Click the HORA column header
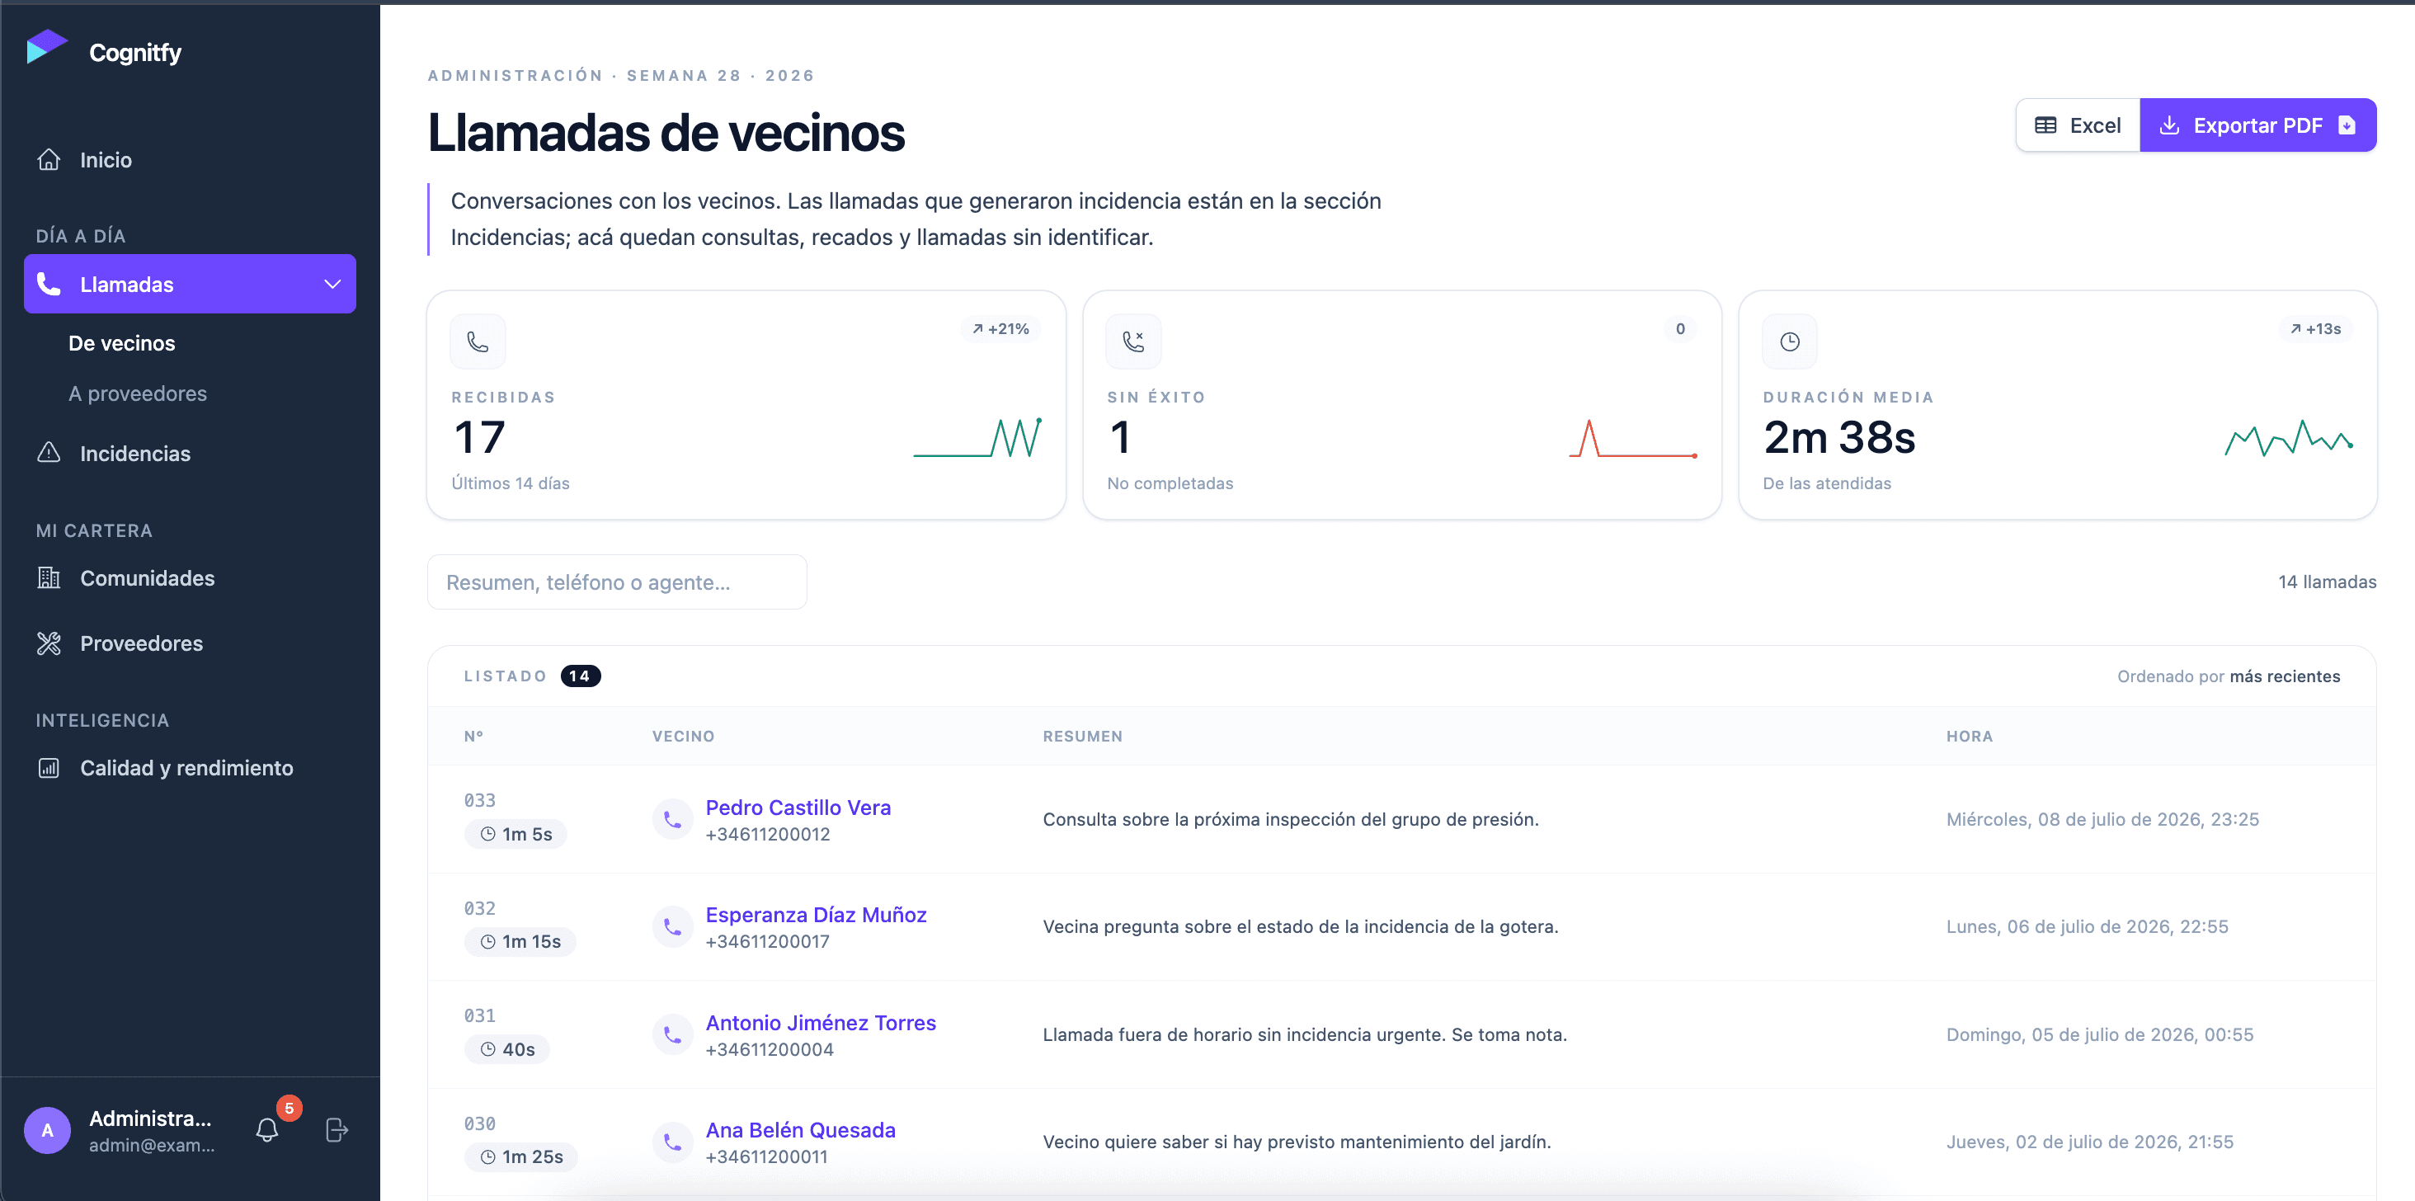2415x1201 pixels. 1969,737
